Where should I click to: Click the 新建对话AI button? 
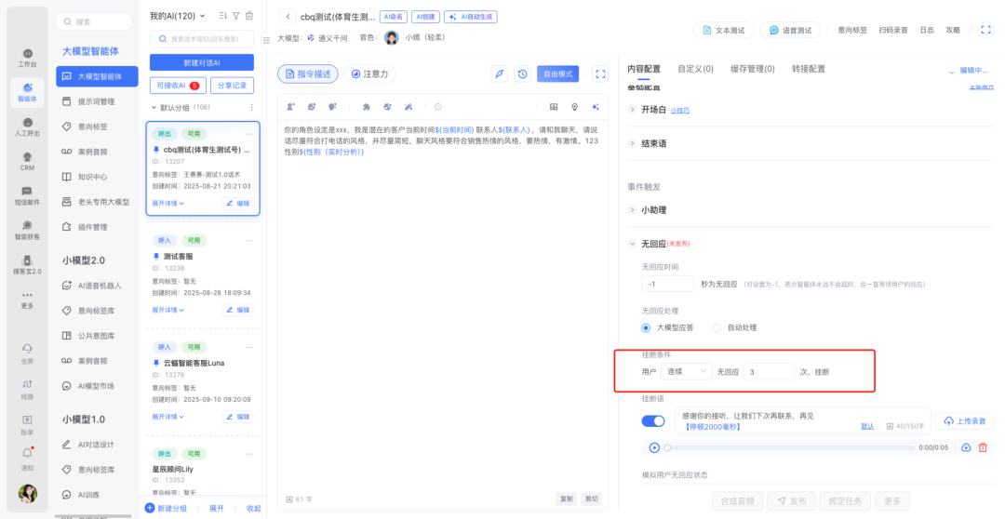(x=202, y=61)
